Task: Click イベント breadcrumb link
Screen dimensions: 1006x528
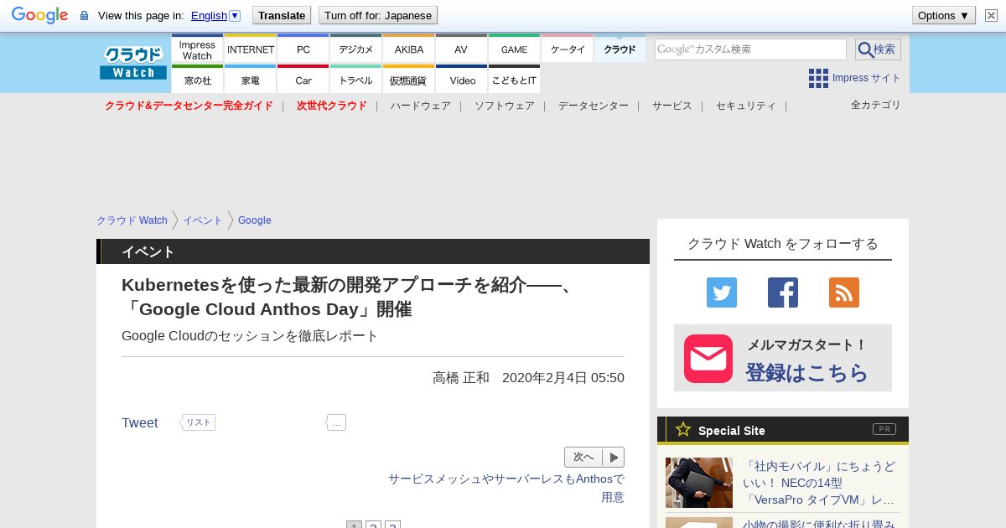Action: click(203, 220)
